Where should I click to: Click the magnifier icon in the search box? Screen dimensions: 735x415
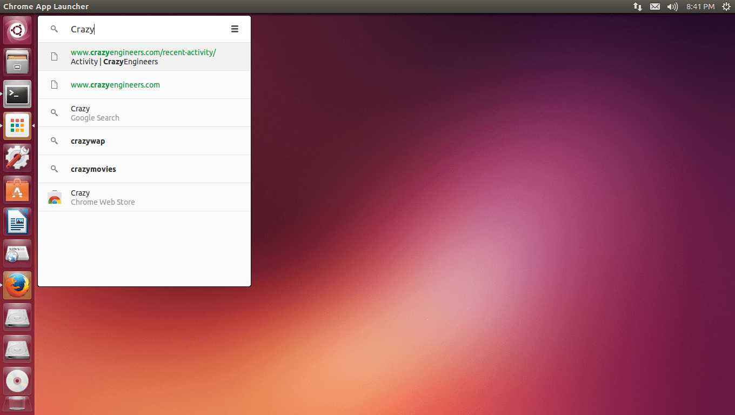[54, 29]
